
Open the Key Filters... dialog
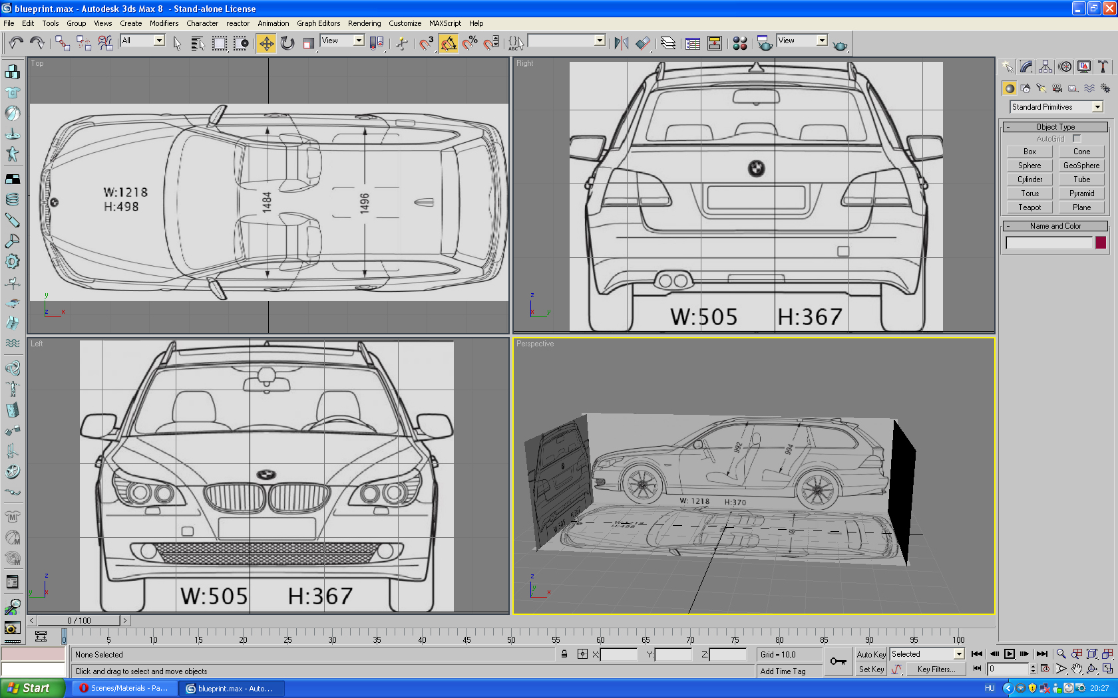[936, 669]
